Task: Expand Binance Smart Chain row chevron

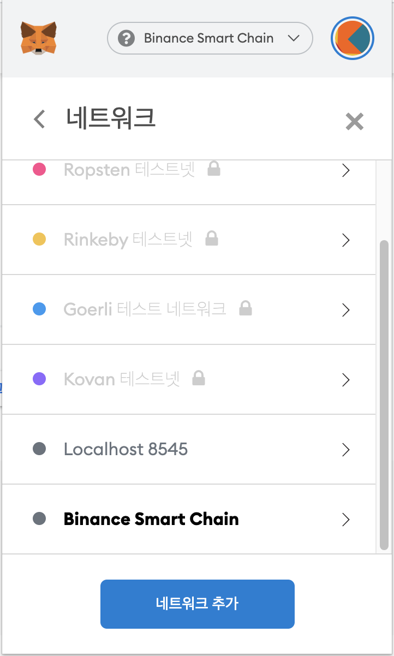Action: 345,520
